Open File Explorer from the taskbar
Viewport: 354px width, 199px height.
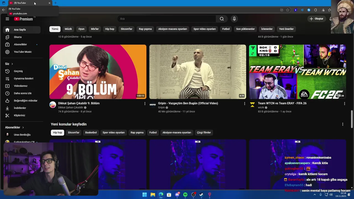tap(153, 195)
